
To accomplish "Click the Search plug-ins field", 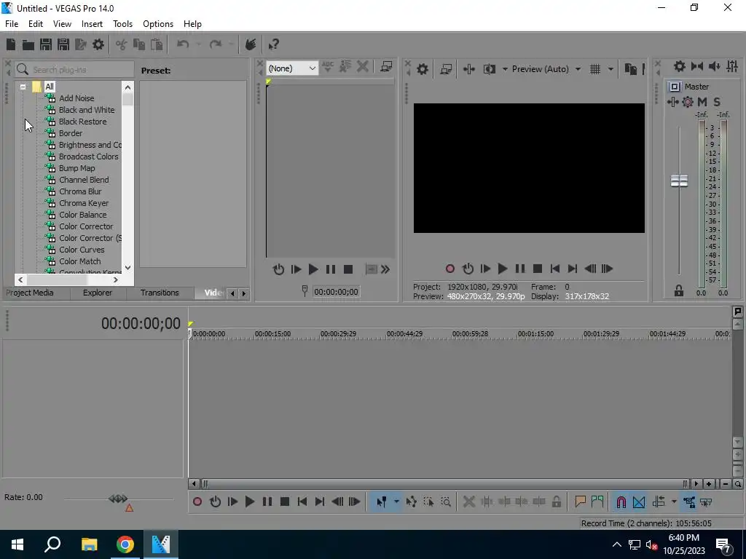I will (74, 70).
